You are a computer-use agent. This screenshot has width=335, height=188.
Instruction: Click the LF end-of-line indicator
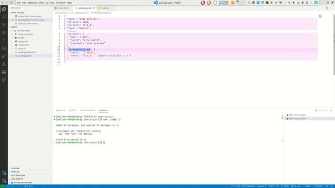tap(277, 186)
